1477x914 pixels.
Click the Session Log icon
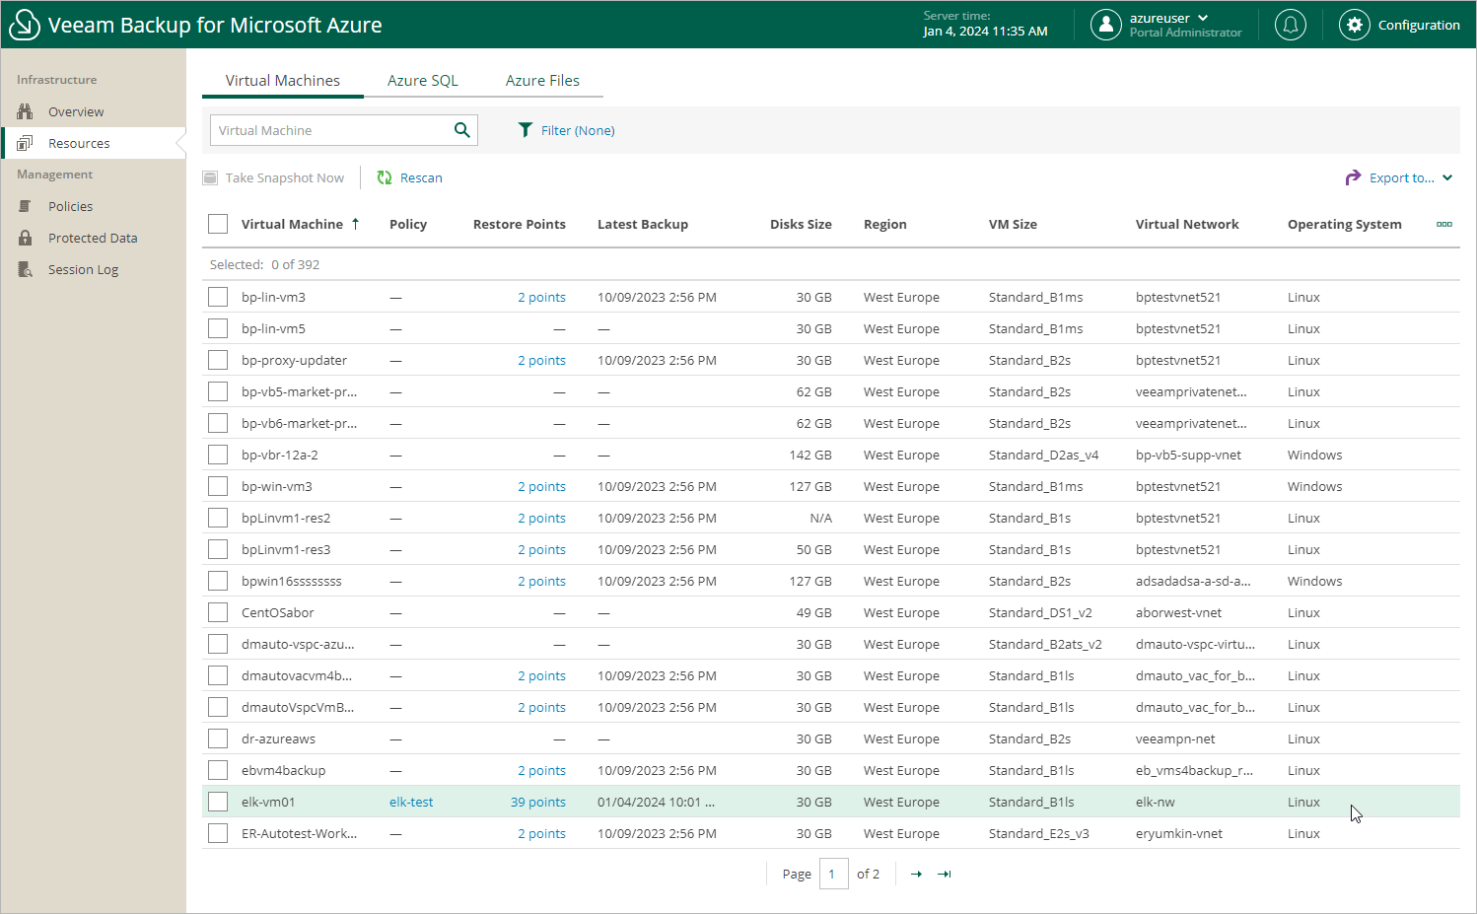pyautogui.click(x=26, y=269)
